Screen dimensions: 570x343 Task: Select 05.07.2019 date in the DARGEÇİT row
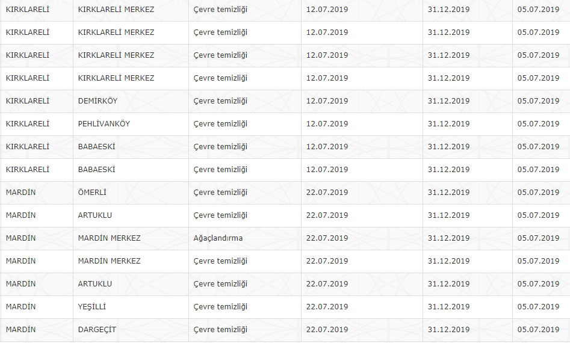pyautogui.click(x=538, y=330)
